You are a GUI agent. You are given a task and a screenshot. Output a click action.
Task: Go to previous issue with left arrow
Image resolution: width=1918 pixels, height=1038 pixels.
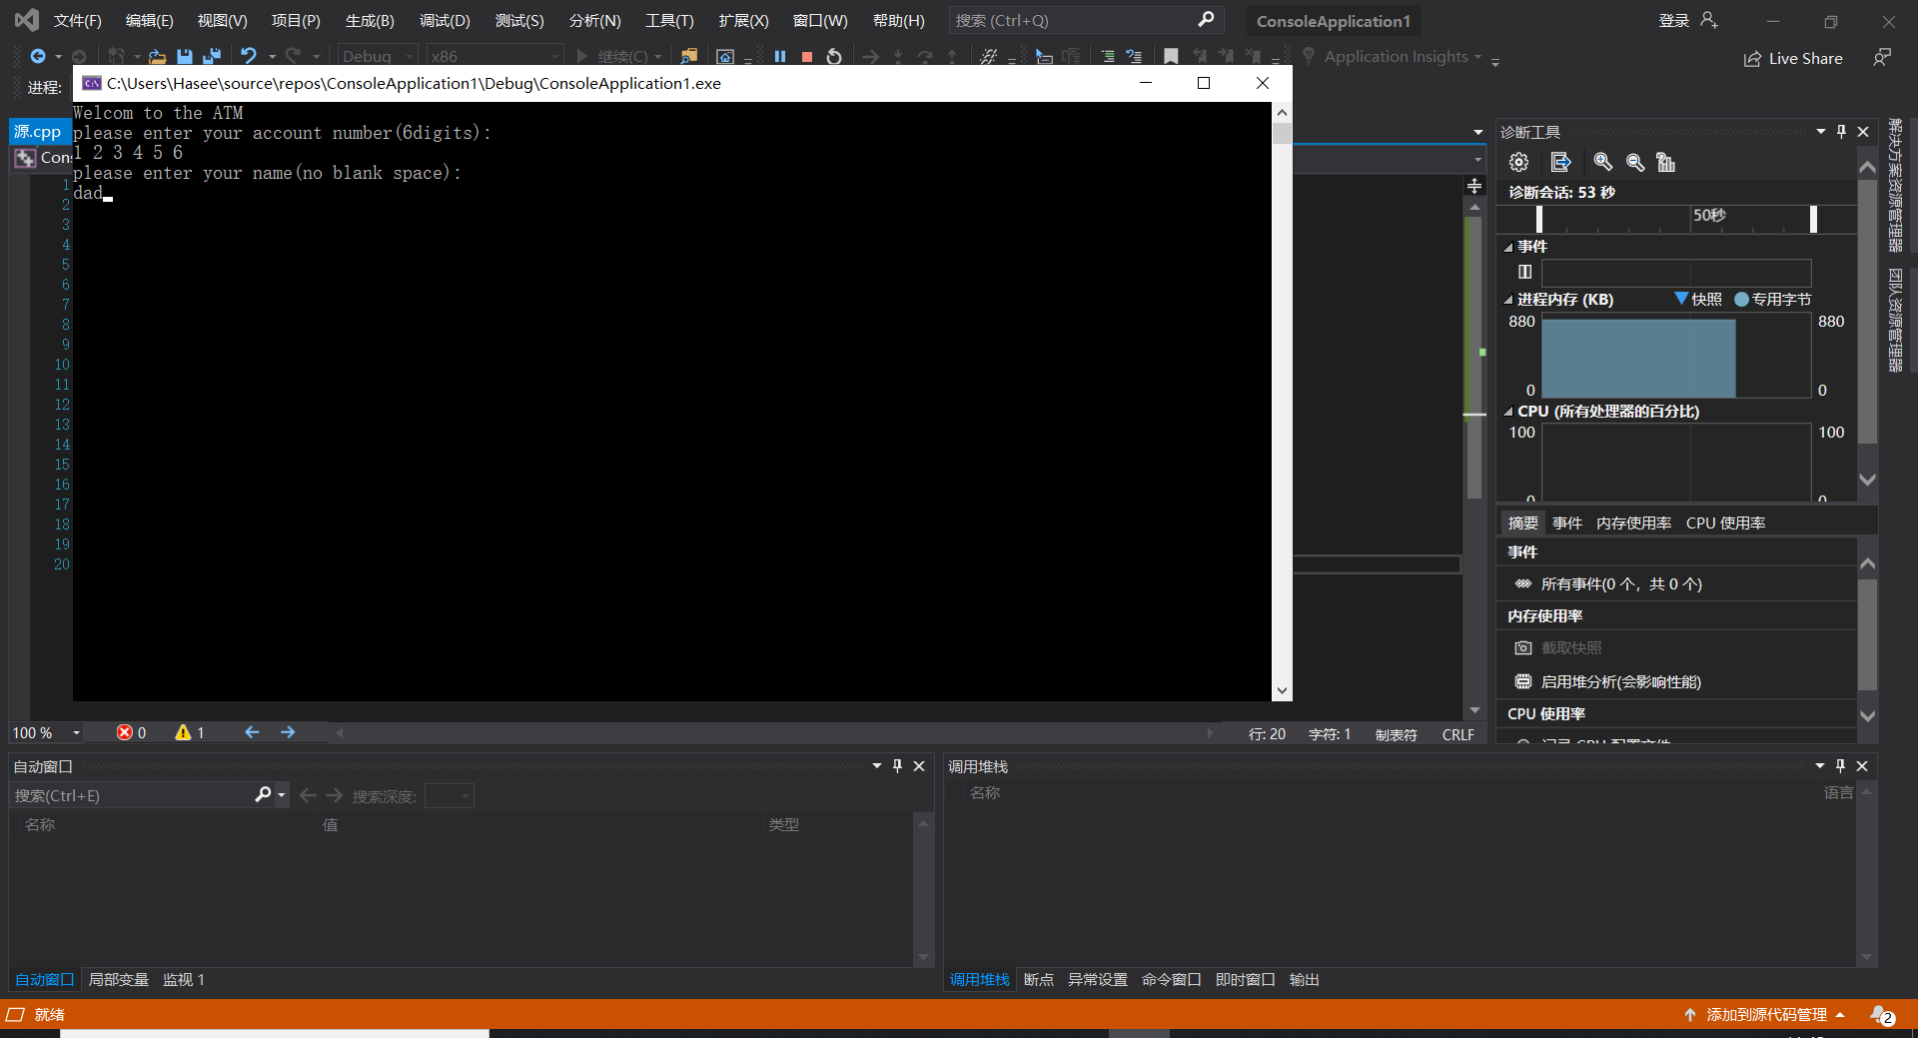pos(252,733)
